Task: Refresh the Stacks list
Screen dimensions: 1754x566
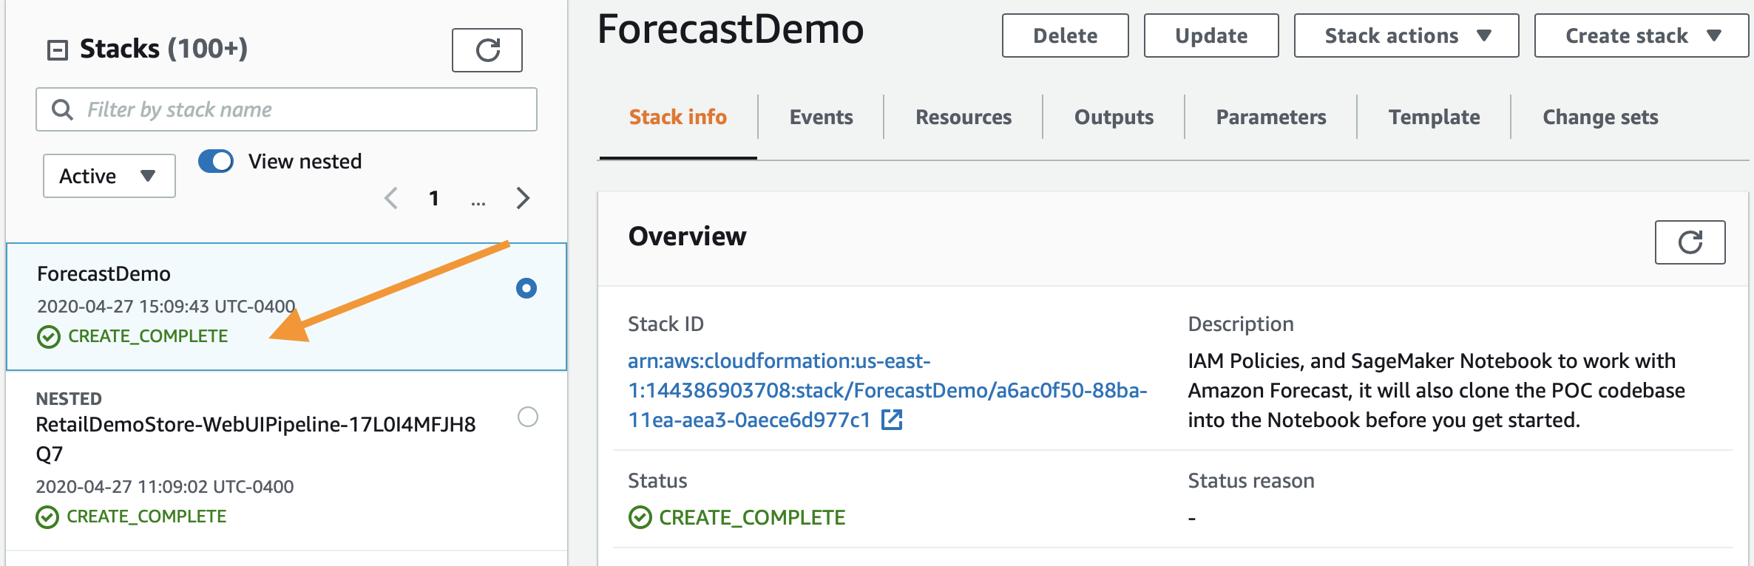Action: point(487,50)
